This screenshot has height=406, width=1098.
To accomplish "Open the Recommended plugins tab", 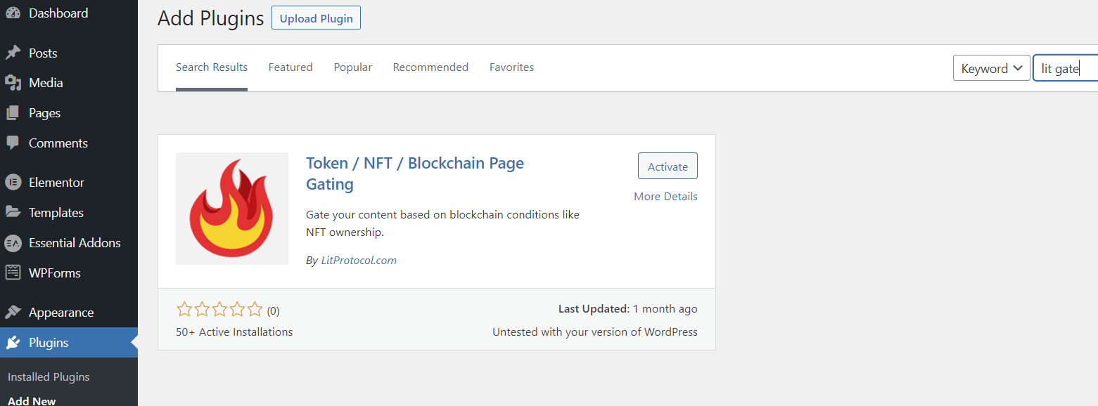I will click(430, 67).
